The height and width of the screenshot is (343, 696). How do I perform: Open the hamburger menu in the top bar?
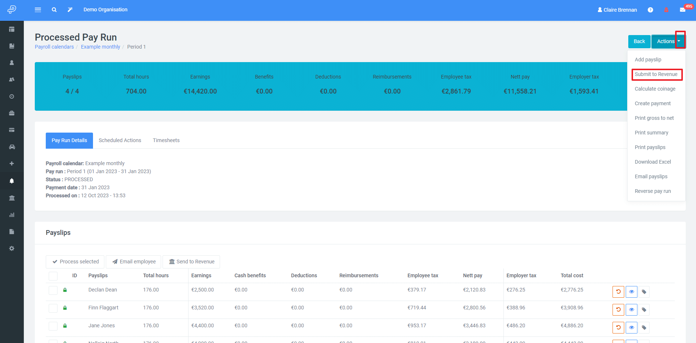pyautogui.click(x=38, y=9)
